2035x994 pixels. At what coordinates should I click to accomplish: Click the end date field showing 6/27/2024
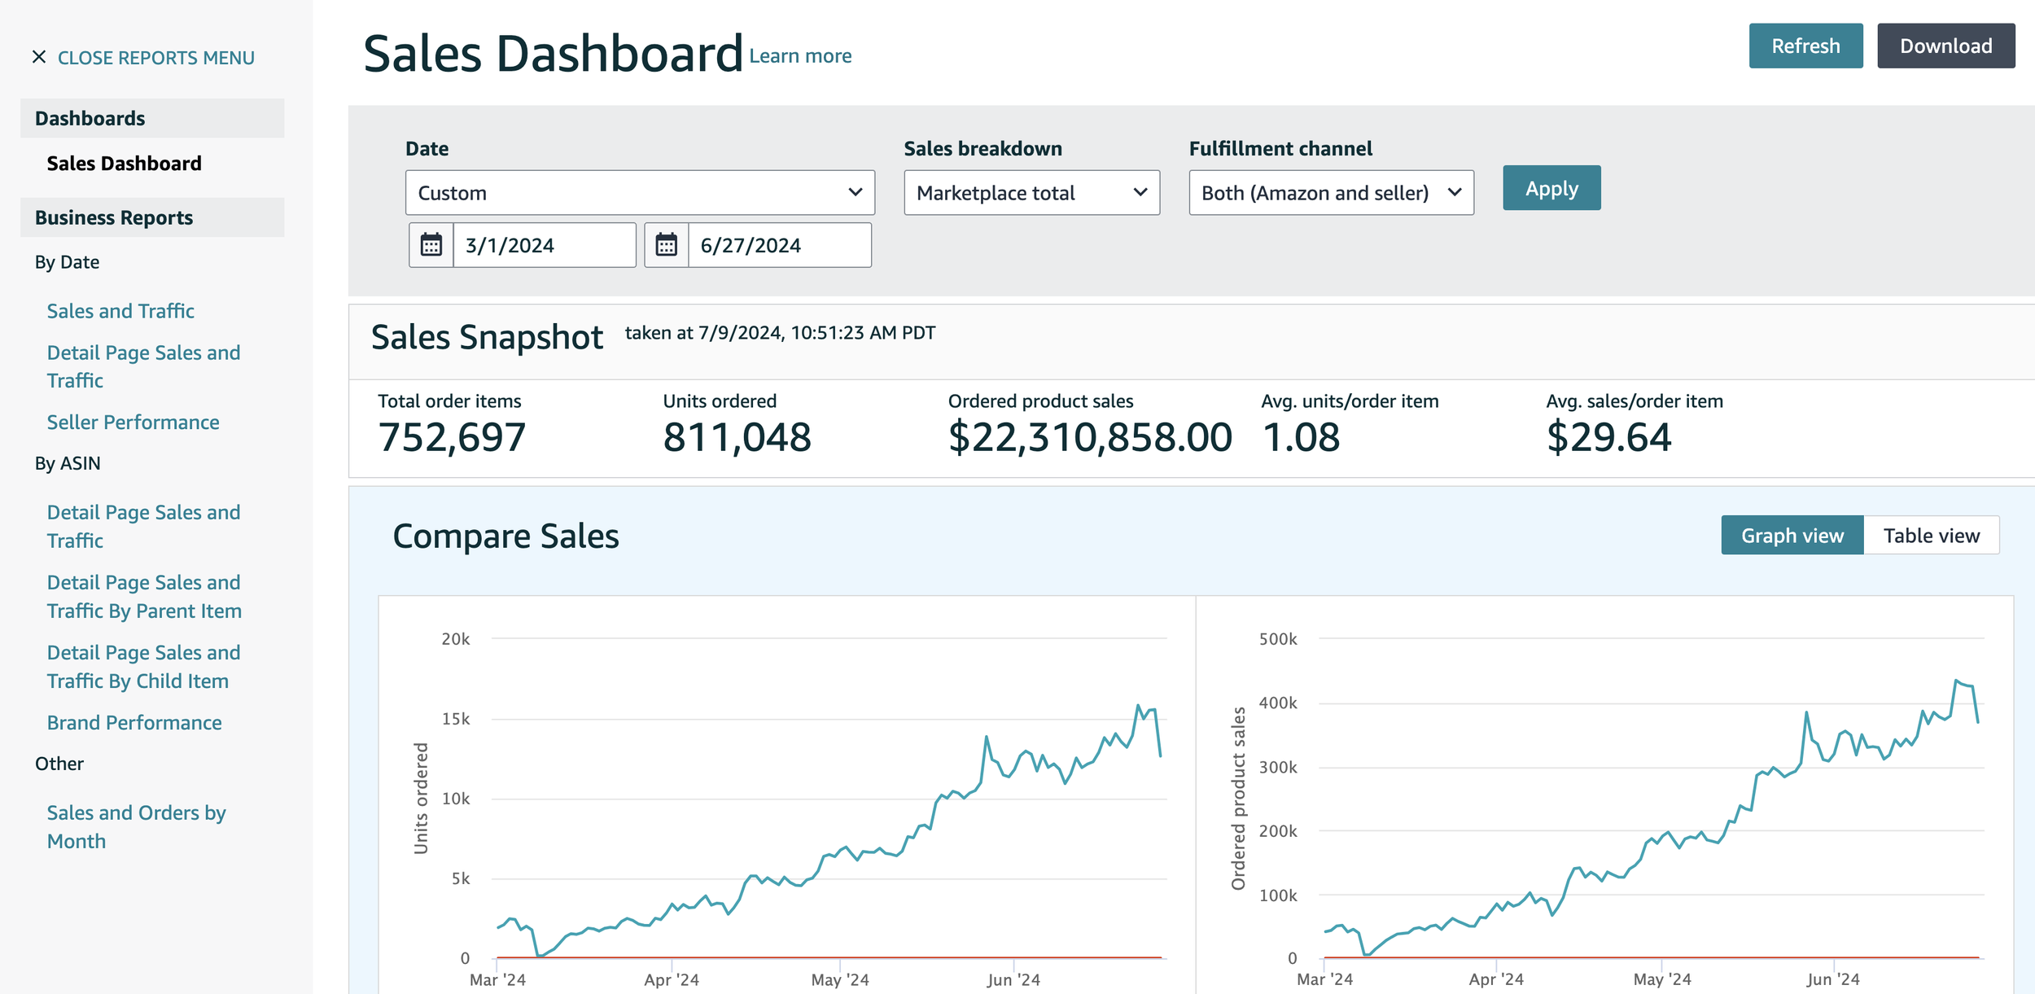[x=778, y=244]
